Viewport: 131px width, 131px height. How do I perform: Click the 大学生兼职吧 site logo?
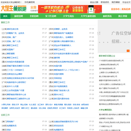(x=13, y=8)
